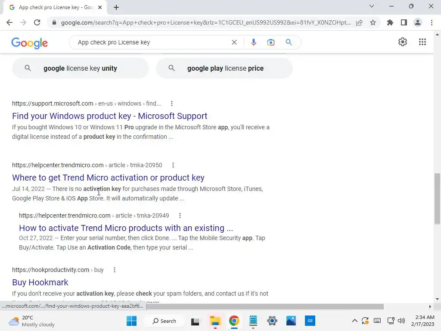
Task: Open How to activate Trend Micro products link
Action: point(126,228)
